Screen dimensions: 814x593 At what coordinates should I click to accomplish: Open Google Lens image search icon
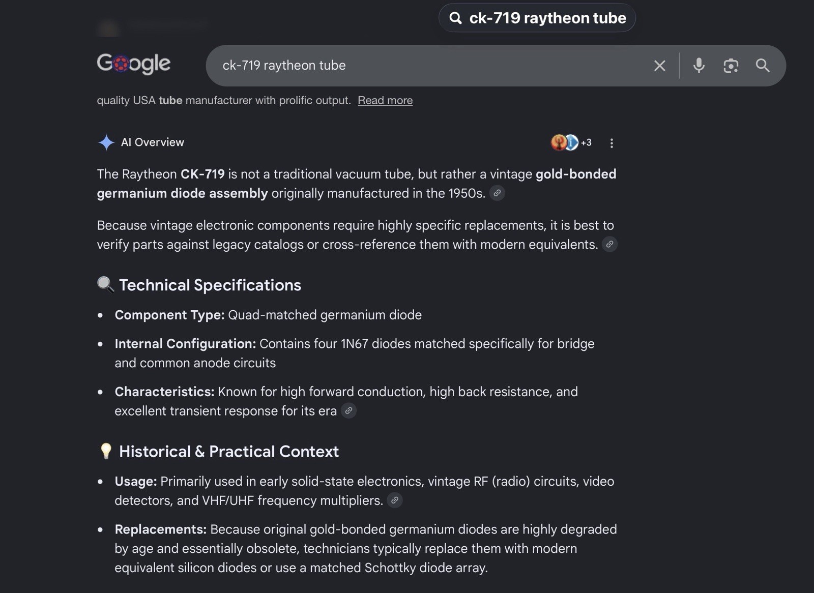pyautogui.click(x=731, y=66)
